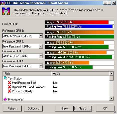This screenshot has height=114, width=117.
Task: Click the pink diamond Processor(s) icon
Action: [x=5, y=99]
